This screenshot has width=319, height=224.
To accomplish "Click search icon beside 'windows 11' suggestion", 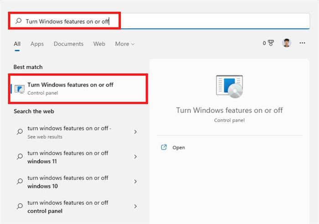I will coord(20,157).
